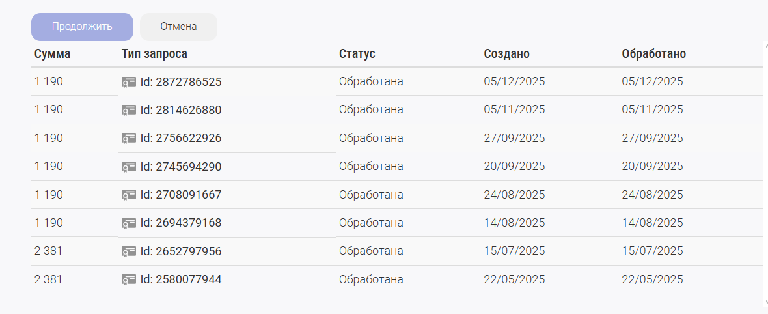Click the card icon beside Id 2872786525
Screen dimensions: 768x314
[x=129, y=83]
